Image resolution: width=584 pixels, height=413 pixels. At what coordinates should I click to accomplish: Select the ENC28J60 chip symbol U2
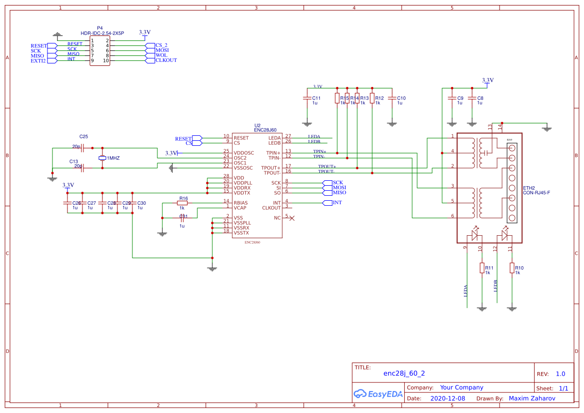pyautogui.click(x=257, y=185)
